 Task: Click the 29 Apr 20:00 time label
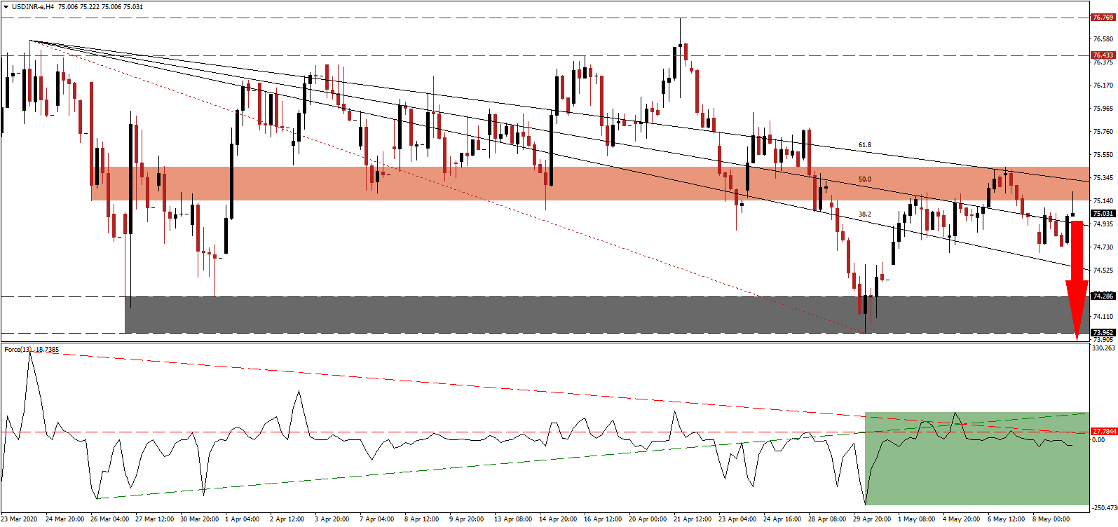click(x=872, y=519)
